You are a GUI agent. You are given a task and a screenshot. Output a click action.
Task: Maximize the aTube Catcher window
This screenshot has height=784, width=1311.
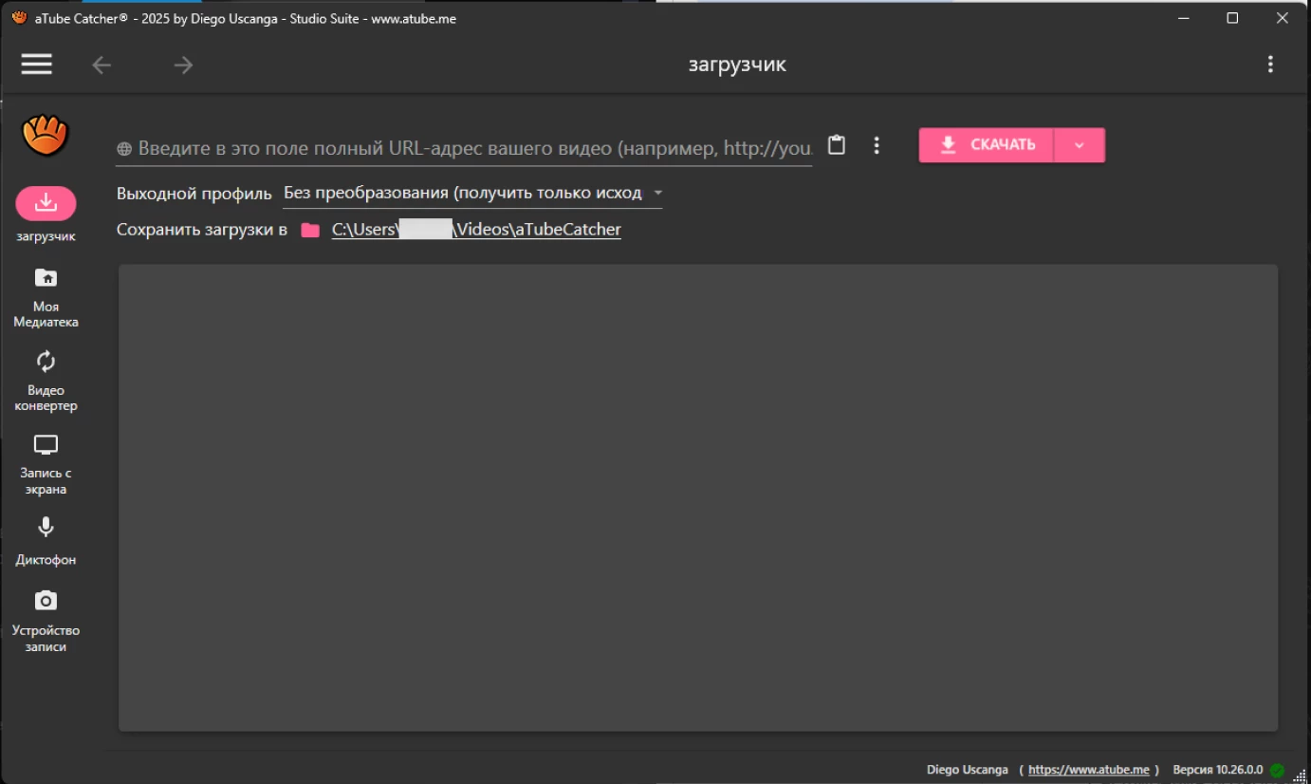click(x=1232, y=18)
